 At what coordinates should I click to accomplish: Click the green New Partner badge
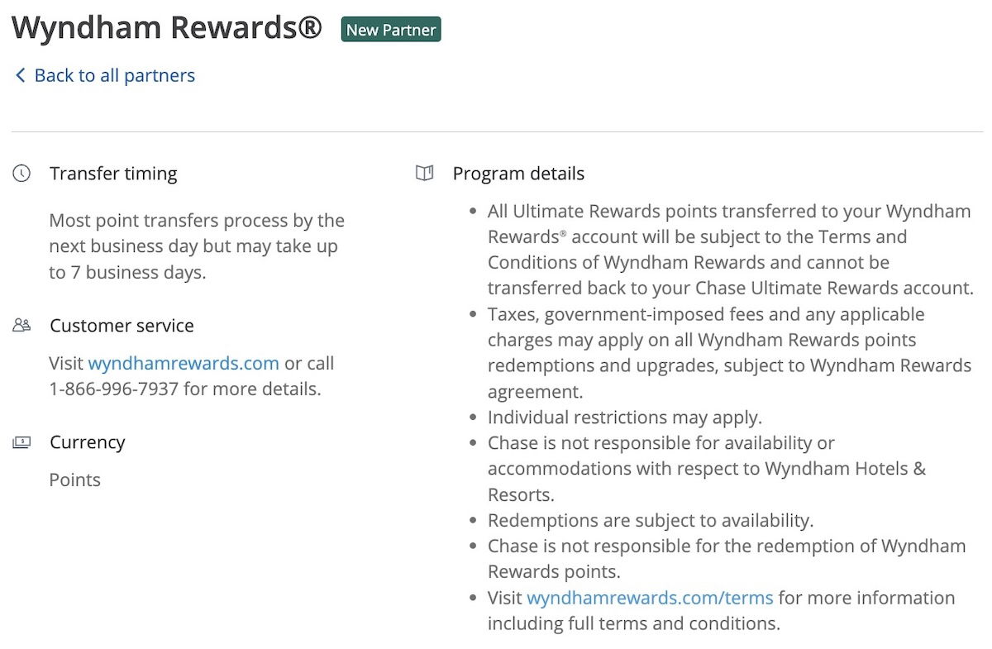coord(391,30)
